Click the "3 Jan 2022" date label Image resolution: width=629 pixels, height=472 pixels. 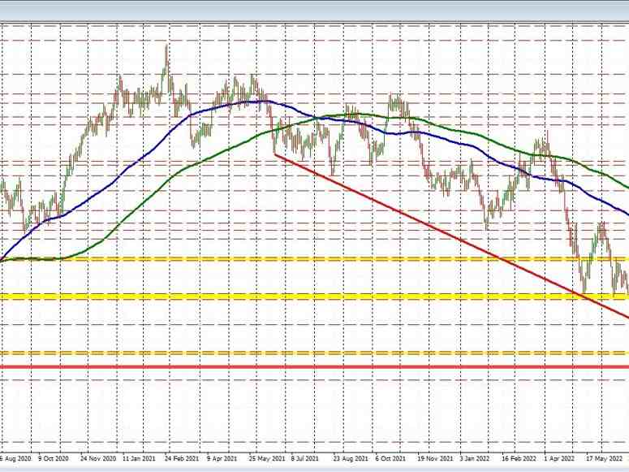475,458
